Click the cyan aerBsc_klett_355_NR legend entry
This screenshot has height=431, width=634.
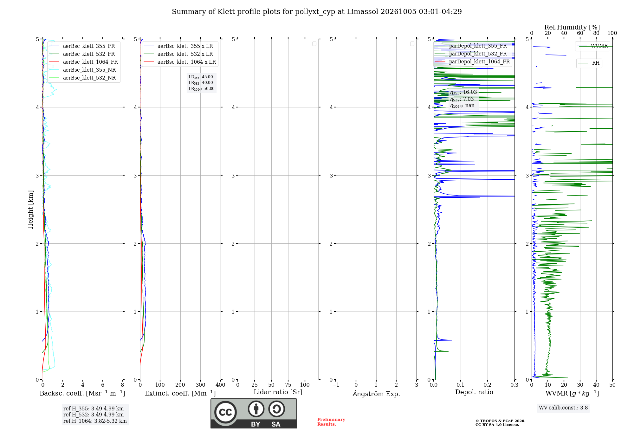point(83,70)
